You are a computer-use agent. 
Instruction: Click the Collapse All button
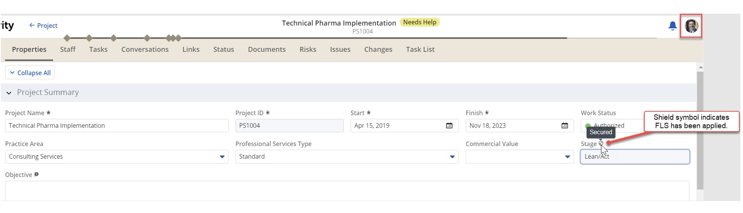(x=30, y=73)
